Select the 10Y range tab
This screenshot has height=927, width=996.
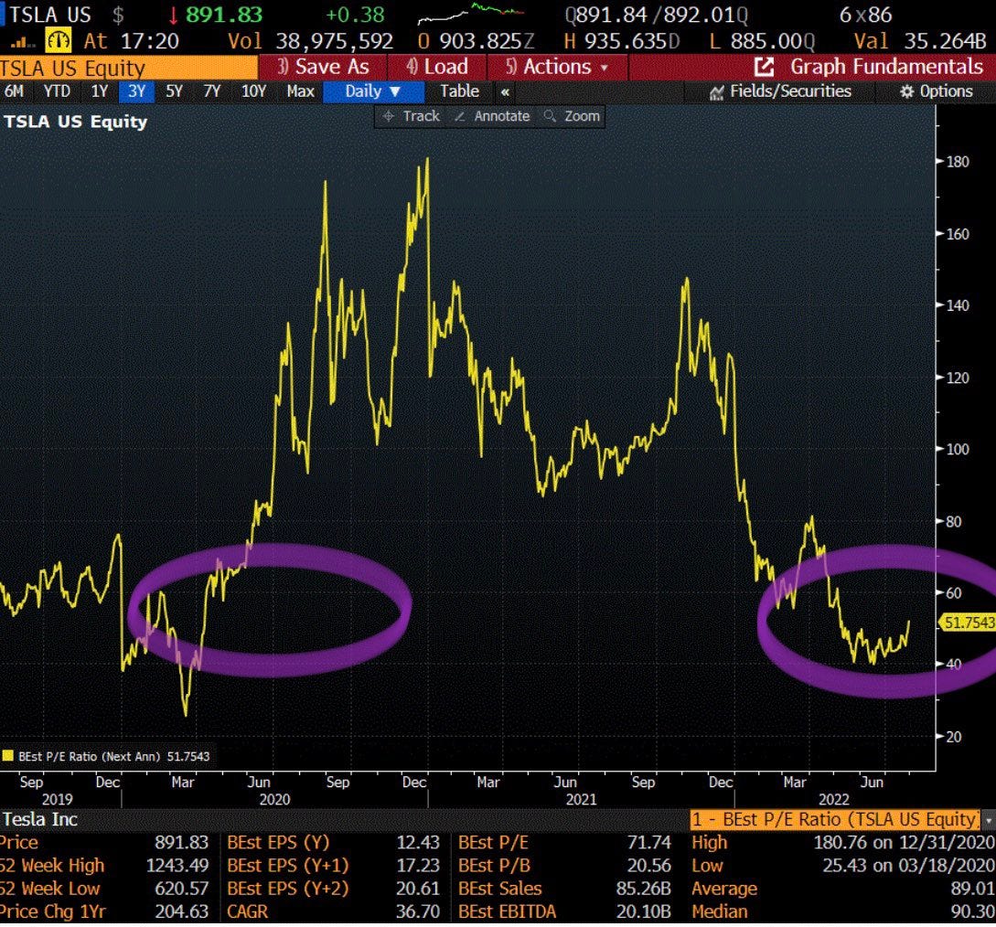tap(253, 92)
